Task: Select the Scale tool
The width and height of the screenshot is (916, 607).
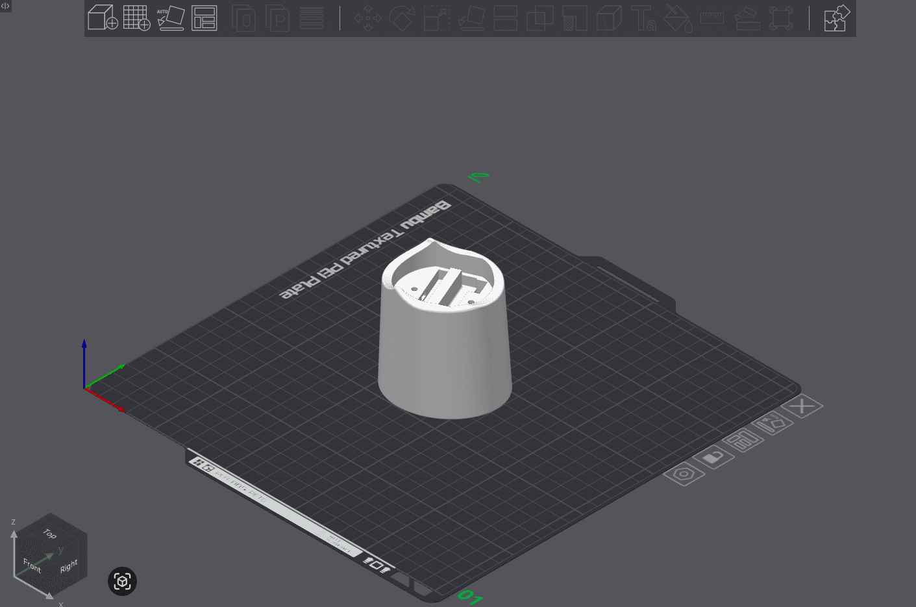Action: point(436,18)
